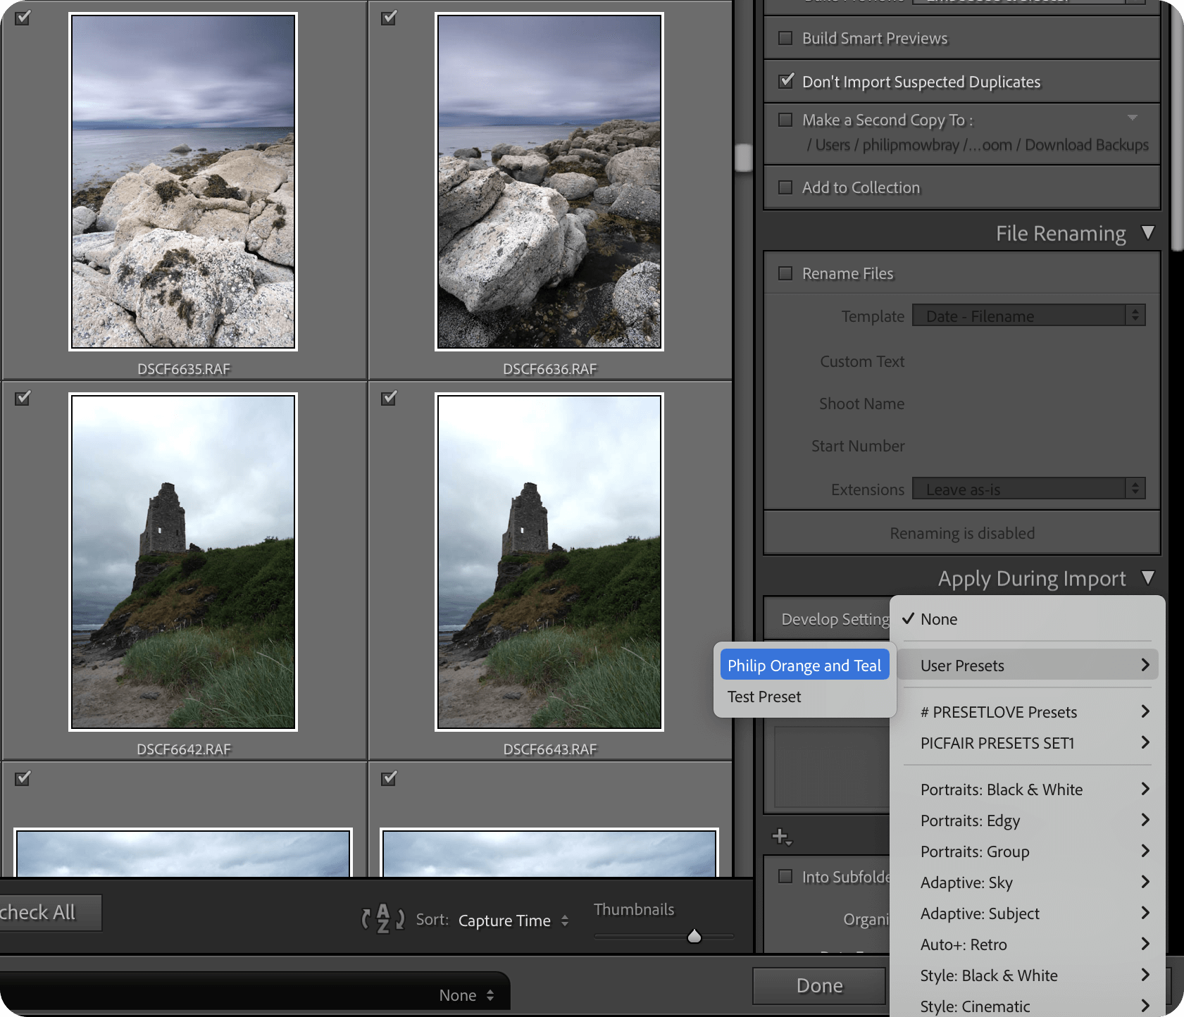Viewport: 1184px width, 1017px height.
Task: Click the A-Z sort direction icon
Action: [382, 919]
